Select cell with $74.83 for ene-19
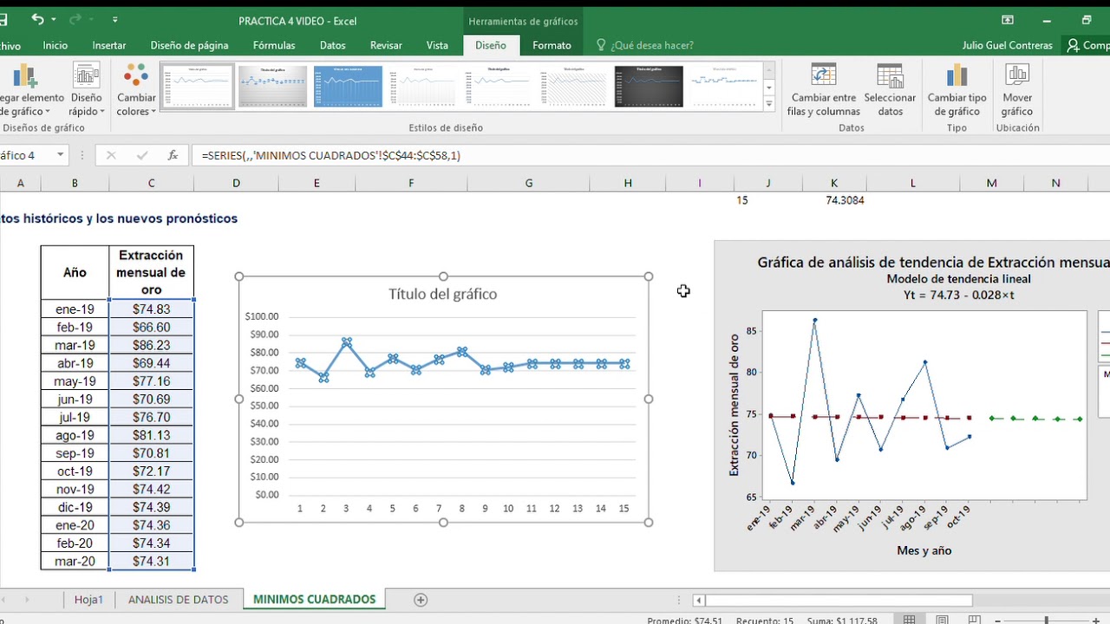This screenshot has width=1110, height=624. pos(151,309)
